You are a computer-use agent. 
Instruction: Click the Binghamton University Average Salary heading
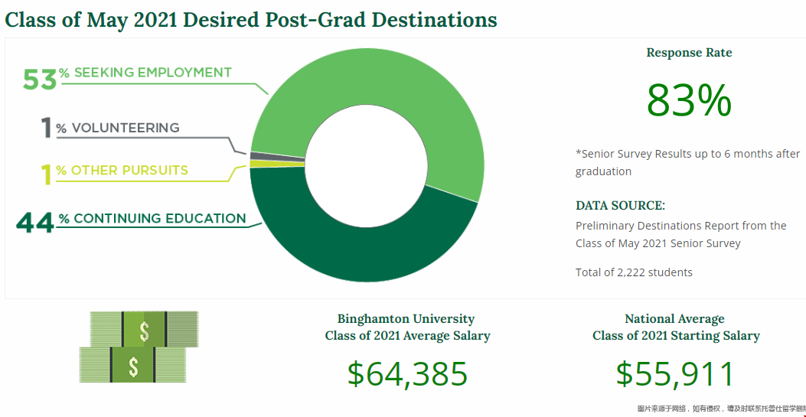[x=407, y=327]
